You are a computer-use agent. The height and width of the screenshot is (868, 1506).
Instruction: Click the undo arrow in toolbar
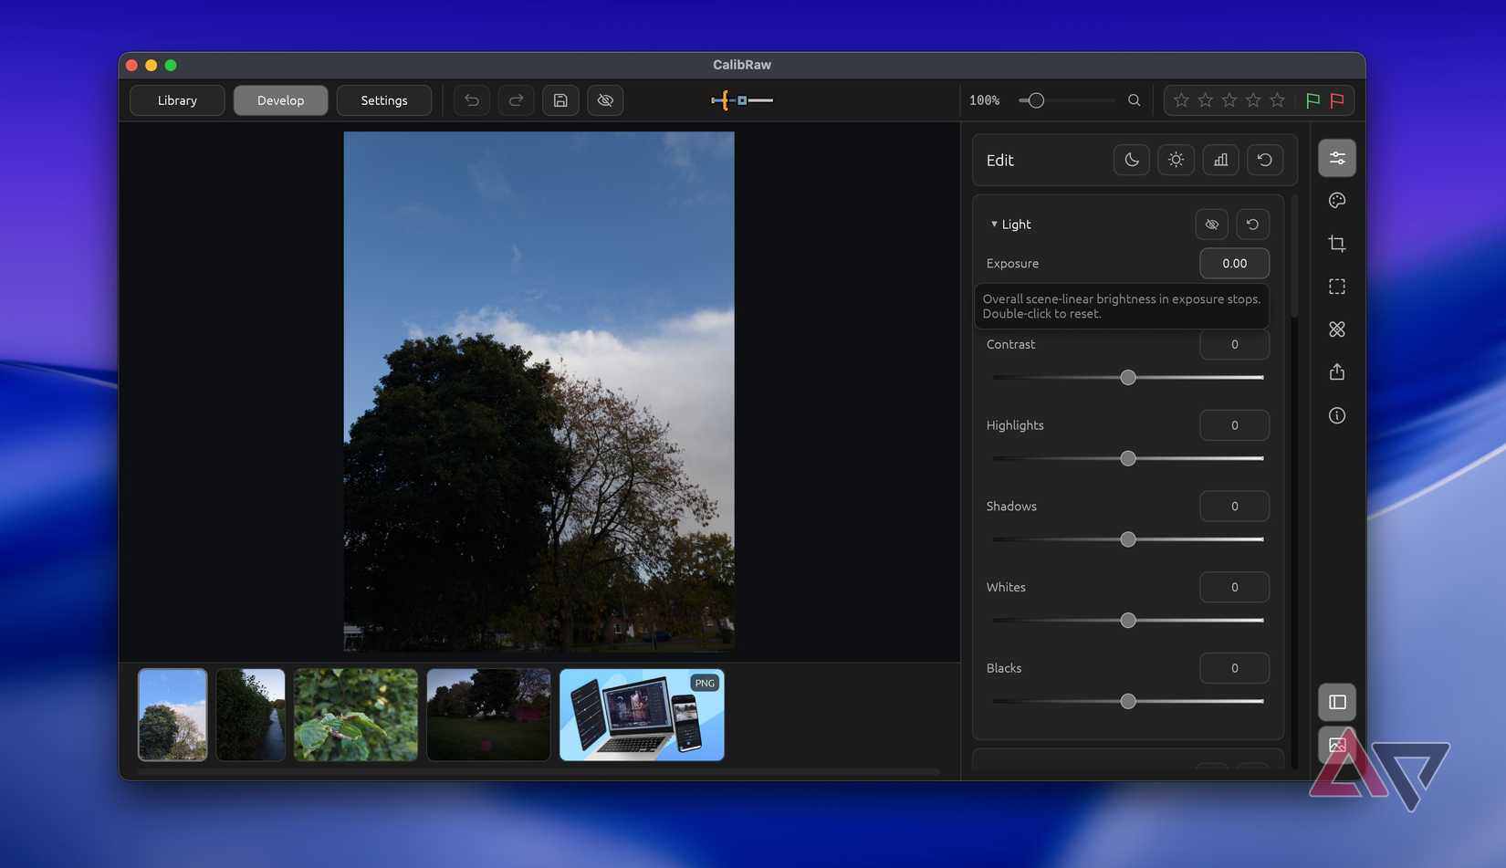click(x=472, y=100)
